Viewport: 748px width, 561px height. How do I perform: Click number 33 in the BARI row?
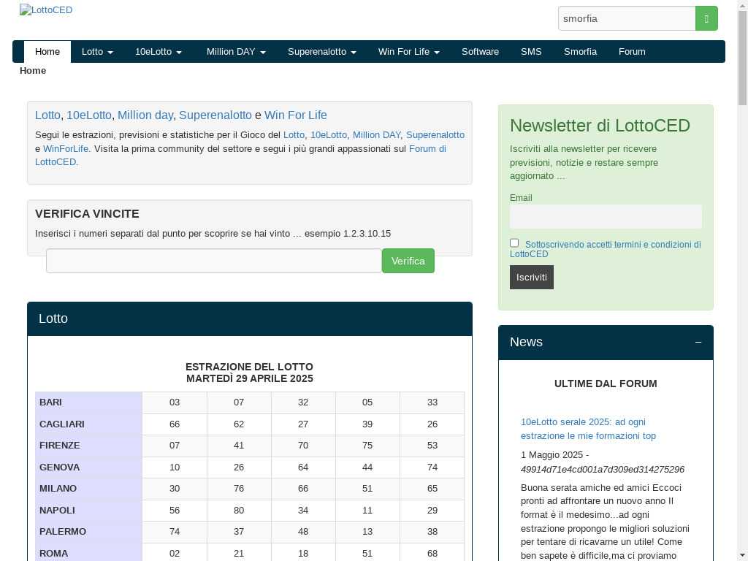[x=432, y=402]
